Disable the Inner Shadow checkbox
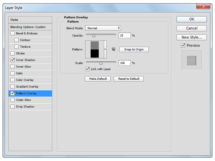 point(13,60)
